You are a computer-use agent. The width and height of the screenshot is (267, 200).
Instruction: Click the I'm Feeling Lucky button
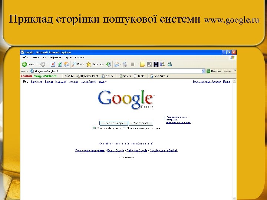pyautogui.click(x=141, y=123)
